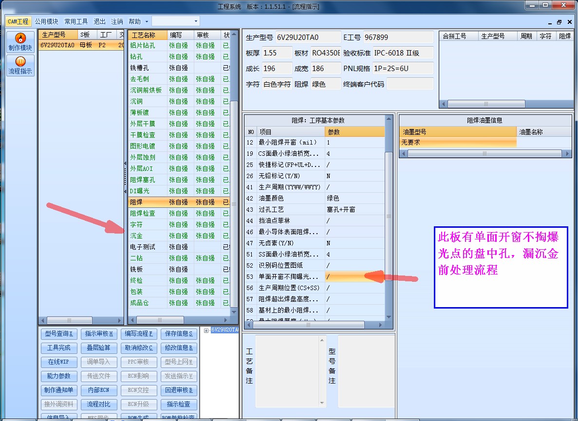Select the 外层干膜 process row
This screenshot has height=421, width=578.
[179, 124]
